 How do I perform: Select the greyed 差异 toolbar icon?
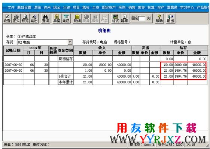click(86, 19)
